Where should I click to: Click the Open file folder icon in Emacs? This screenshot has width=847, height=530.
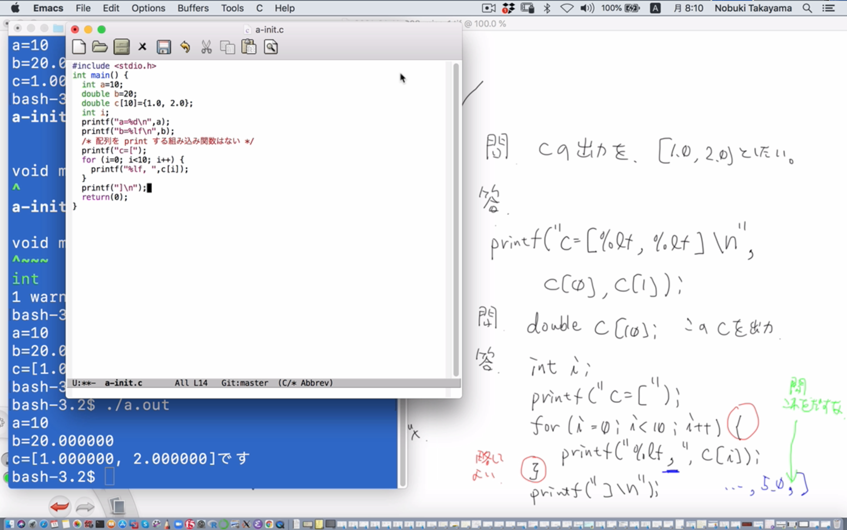click(x=100, y=47)
